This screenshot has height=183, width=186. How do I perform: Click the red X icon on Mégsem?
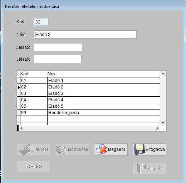pyautogui.click(x=102, y=149)
